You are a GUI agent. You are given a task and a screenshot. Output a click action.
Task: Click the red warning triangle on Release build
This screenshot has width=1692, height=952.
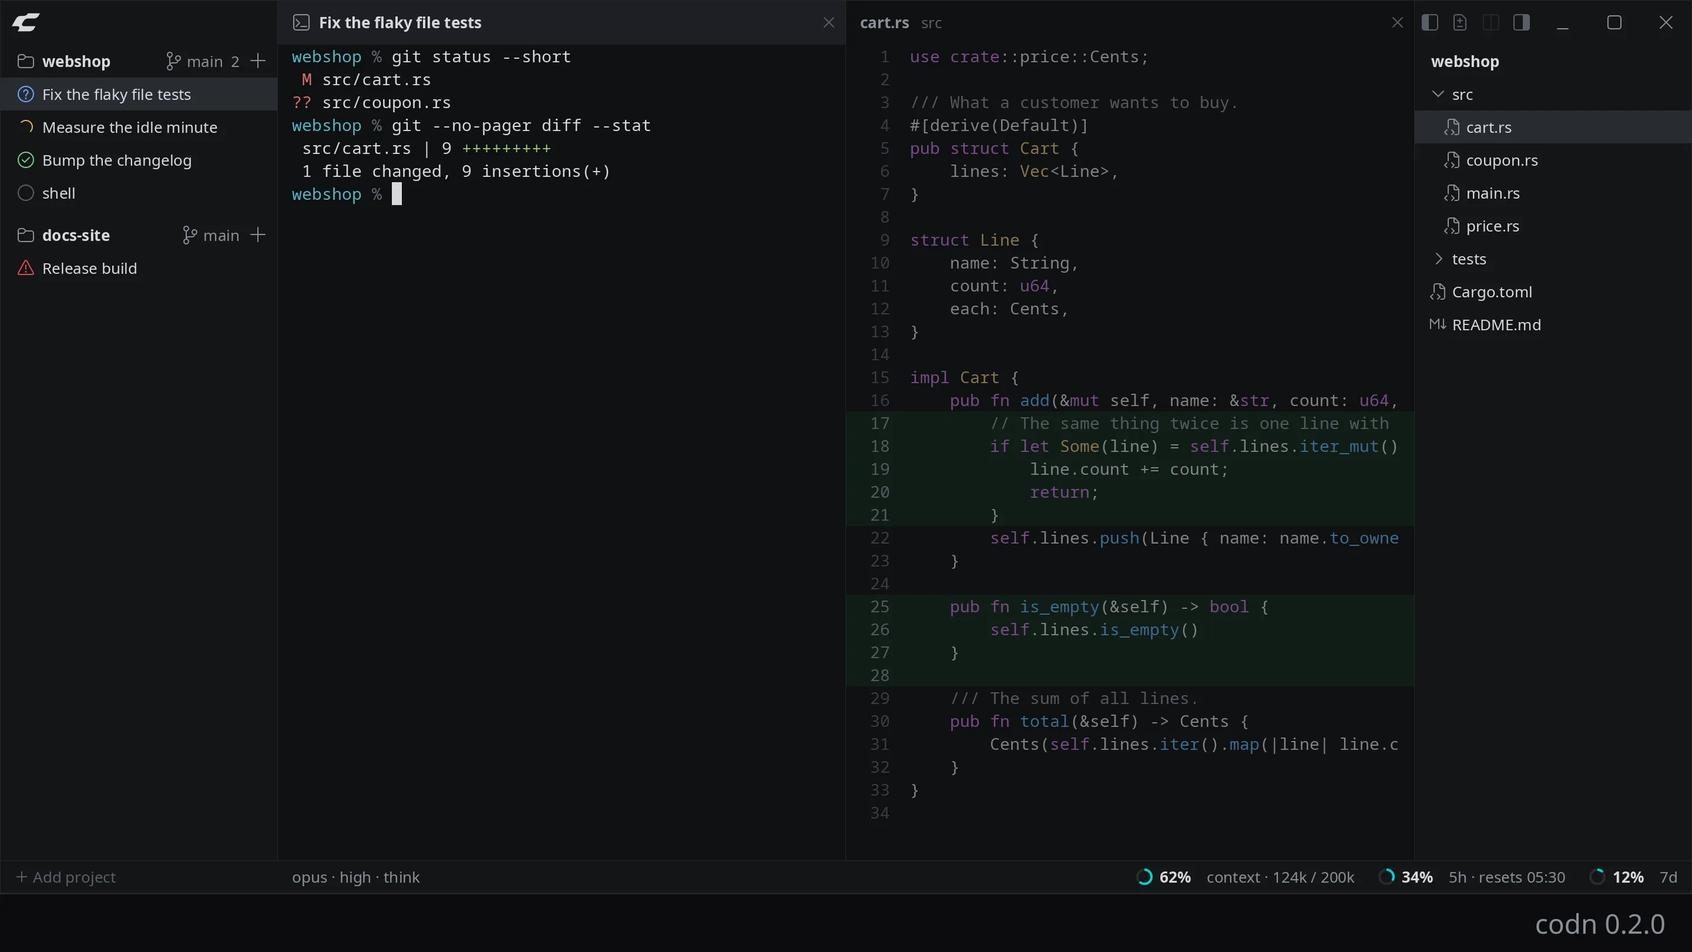26,268
